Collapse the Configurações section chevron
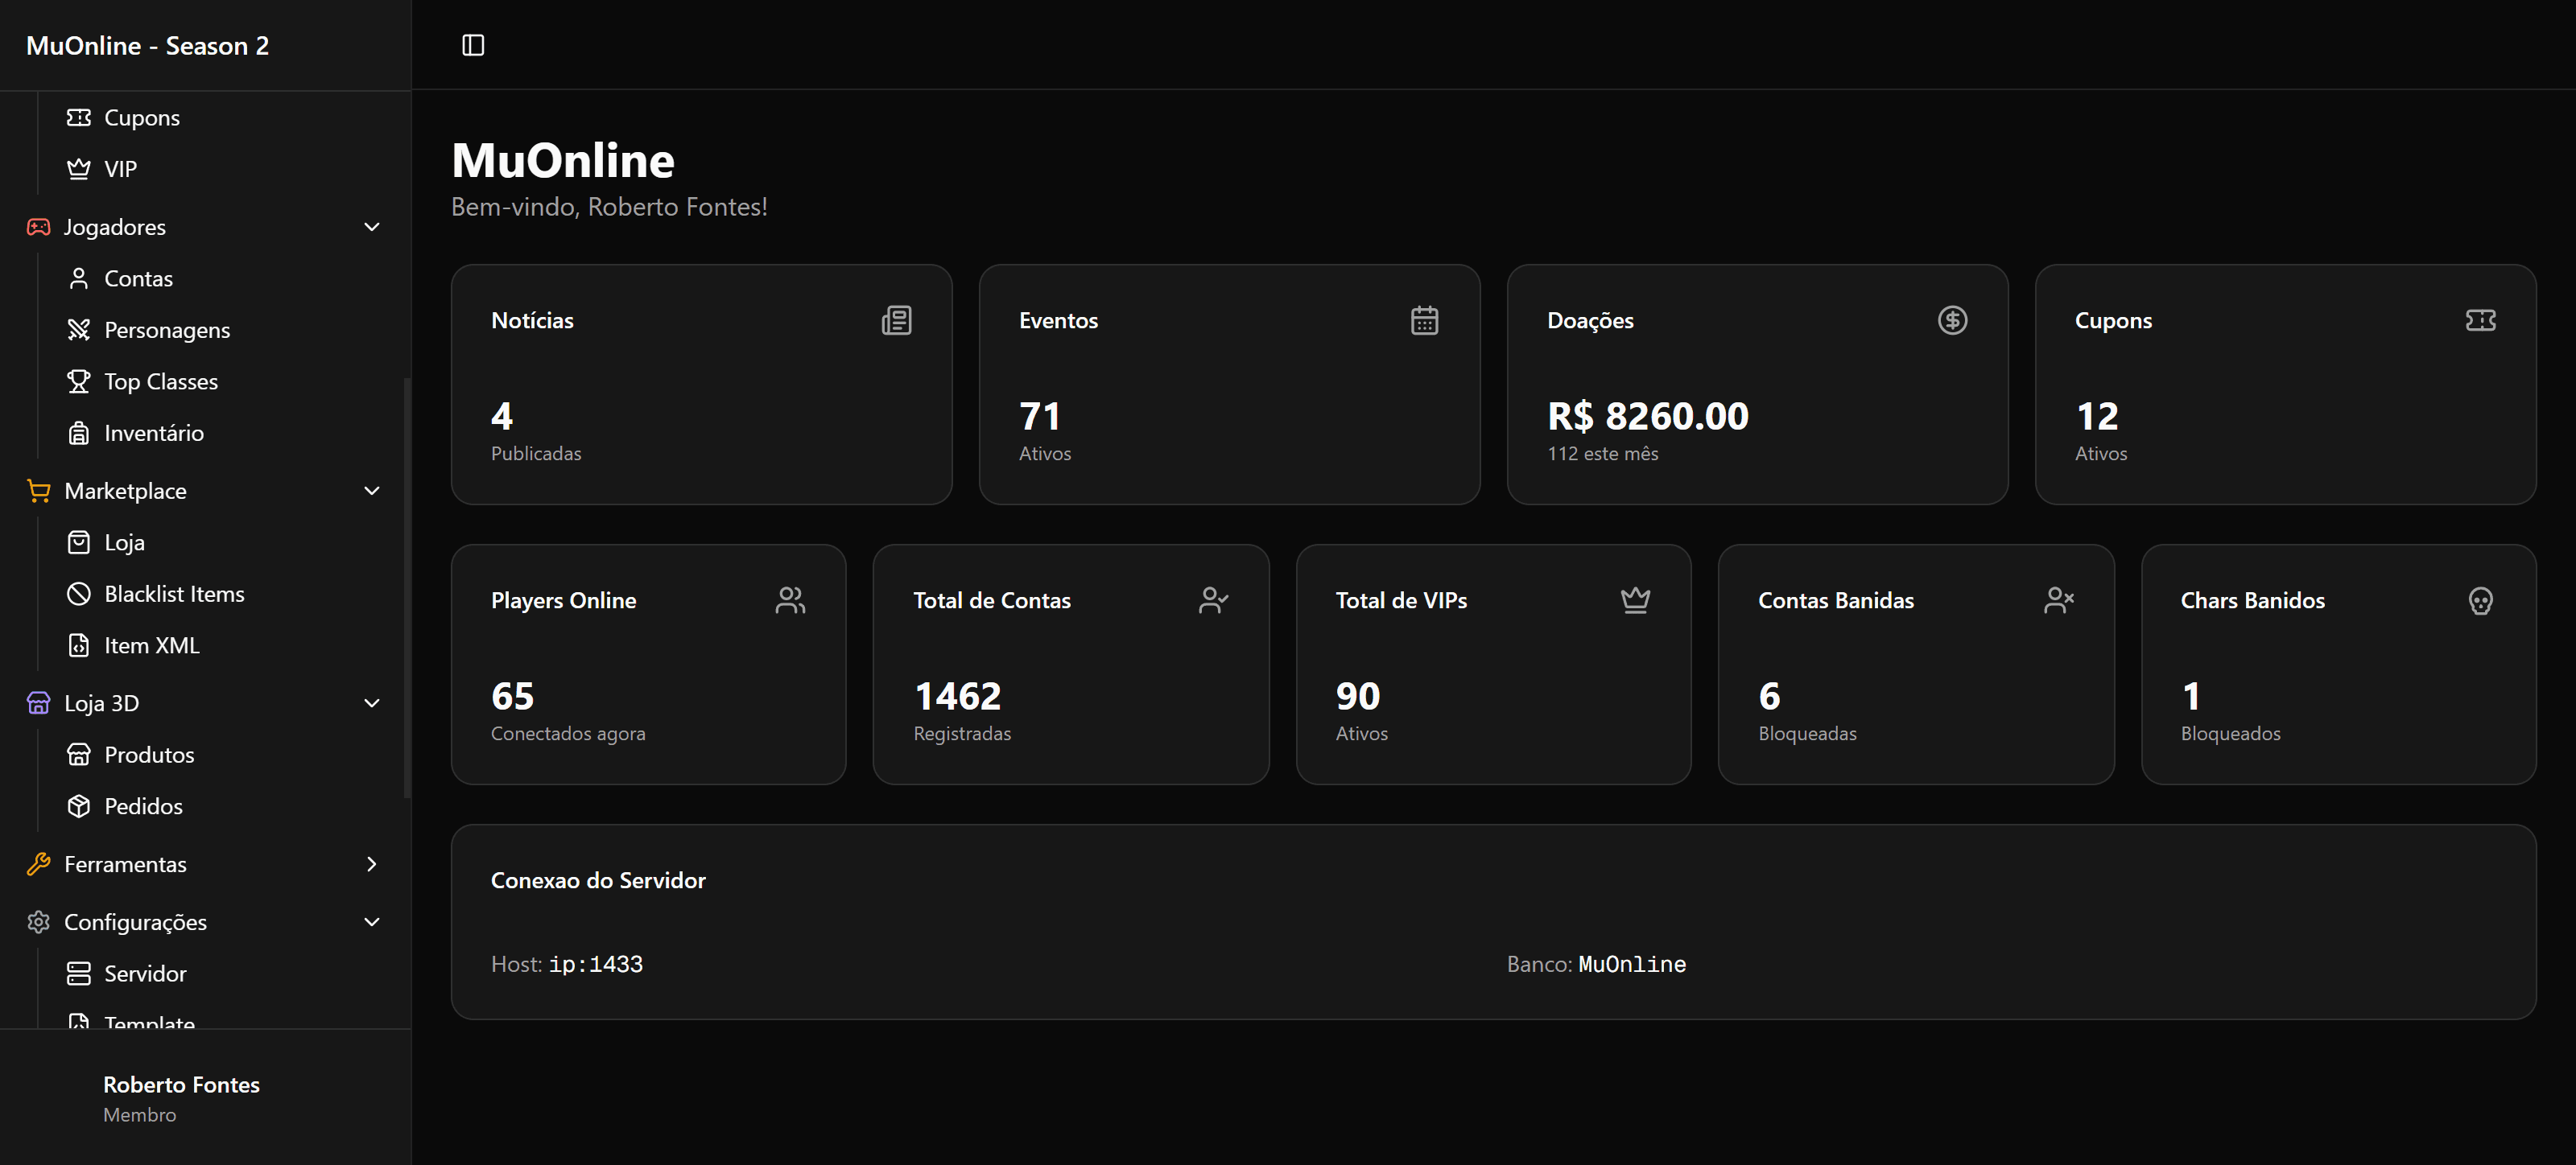The height and width of the screenshot is (1165, 2576). coord(372,922)
